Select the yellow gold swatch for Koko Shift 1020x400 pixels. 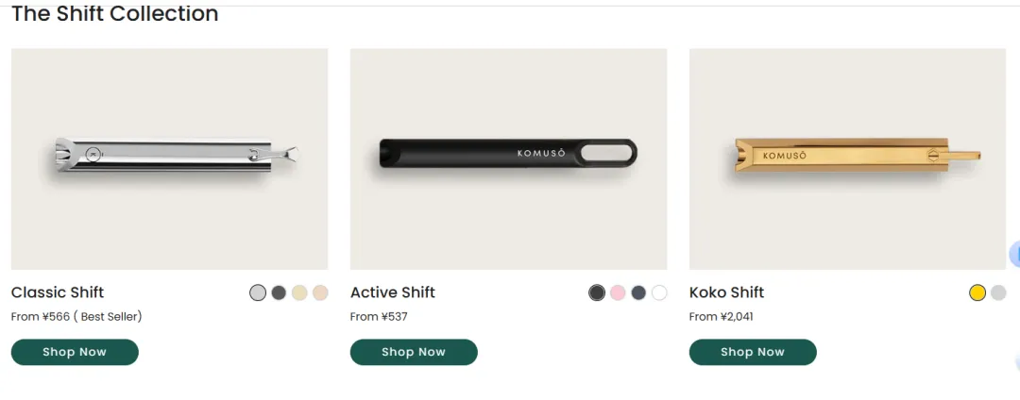point(977,293)
